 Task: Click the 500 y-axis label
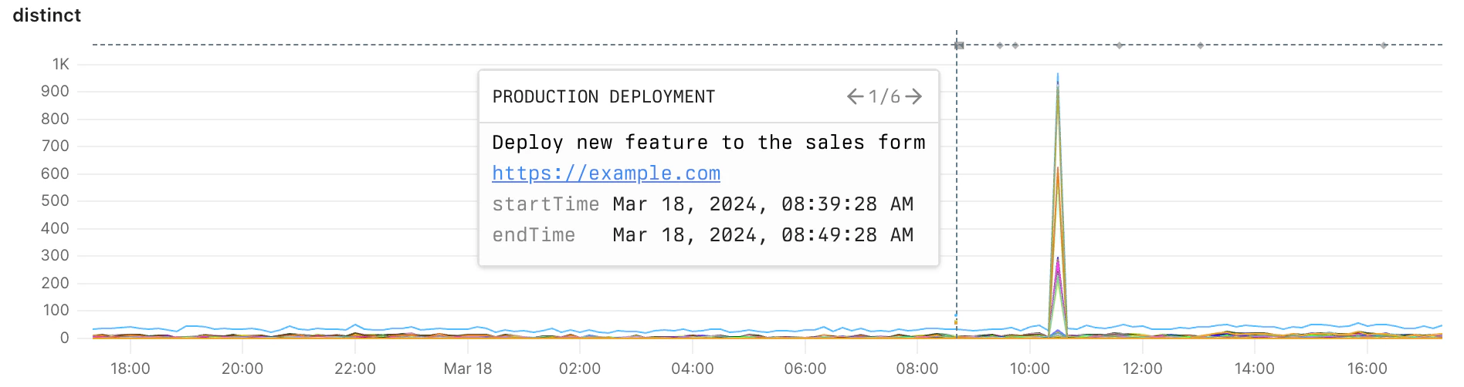click(55, 200)
